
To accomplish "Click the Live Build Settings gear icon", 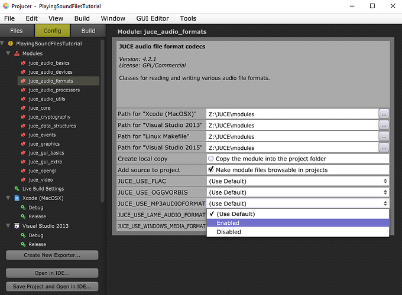I will coord(17,189).
